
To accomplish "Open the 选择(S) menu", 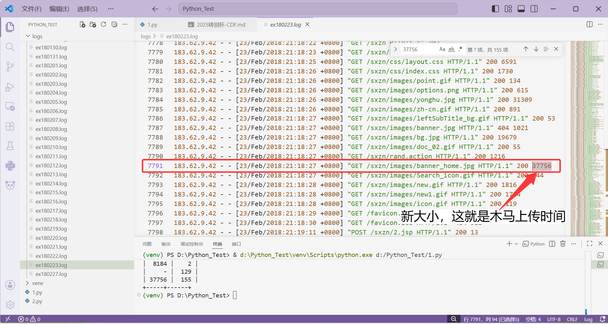I will 87,9.
